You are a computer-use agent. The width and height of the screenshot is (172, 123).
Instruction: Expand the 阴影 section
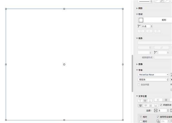(137, 8)
